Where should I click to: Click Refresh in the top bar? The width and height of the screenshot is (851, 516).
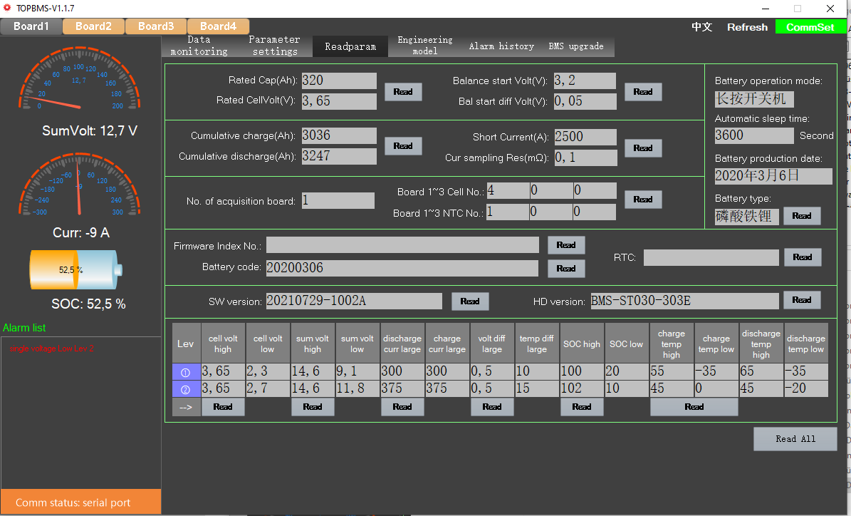pyautogui.click(x=747, y=27)
